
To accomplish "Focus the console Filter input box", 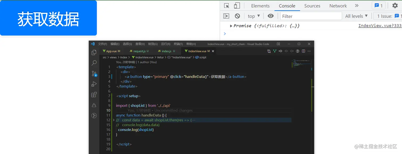I will (311, 16).
